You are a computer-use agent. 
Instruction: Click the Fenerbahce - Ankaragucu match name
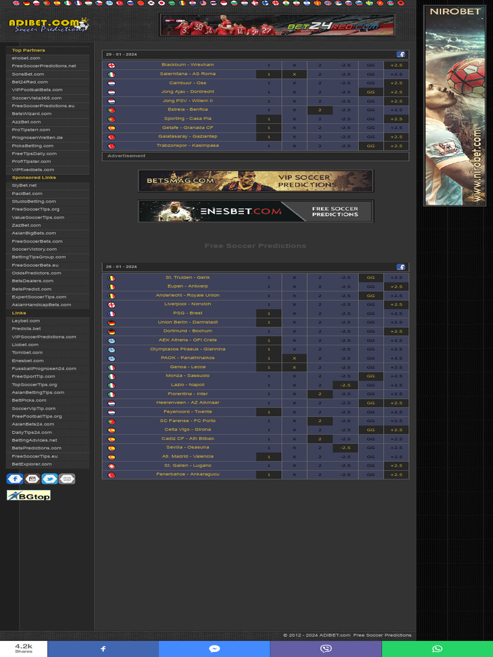[x=188, y=474]
